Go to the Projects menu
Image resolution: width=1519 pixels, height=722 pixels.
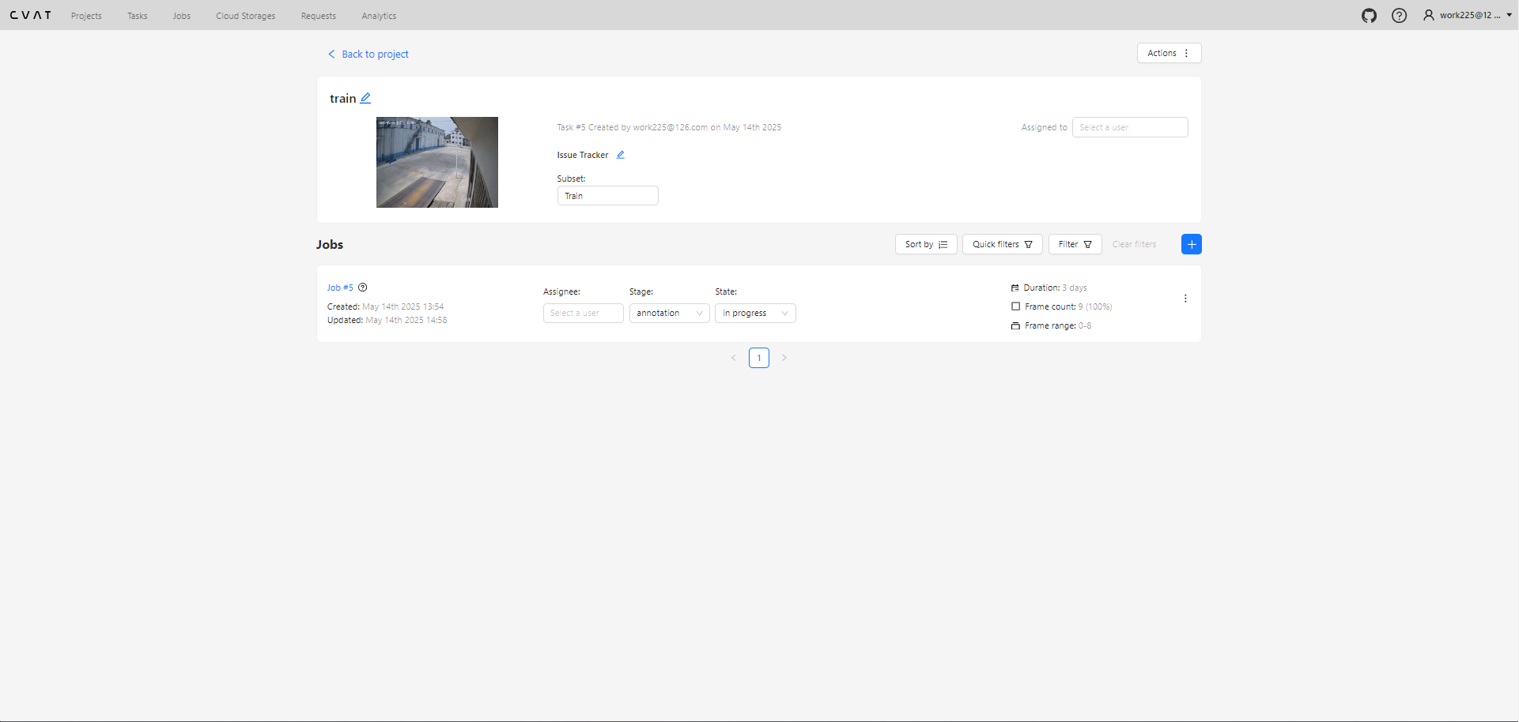coord(86,16)
